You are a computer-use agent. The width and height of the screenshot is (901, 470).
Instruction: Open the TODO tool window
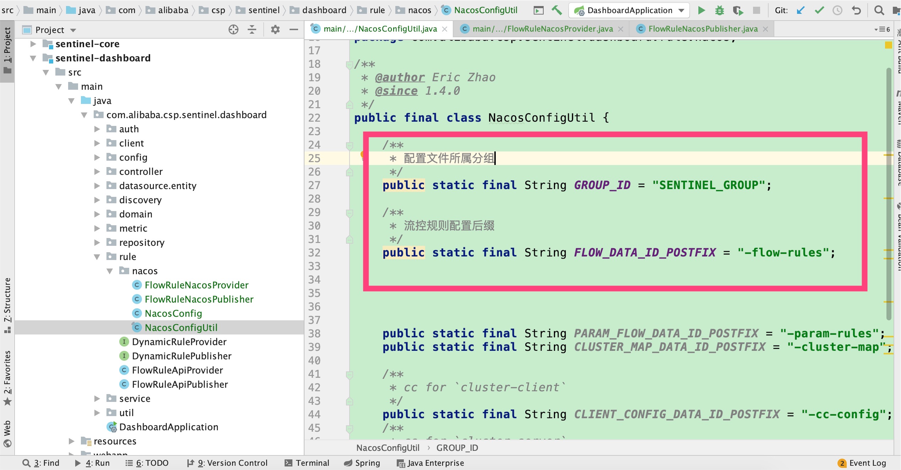pos(147,463)
